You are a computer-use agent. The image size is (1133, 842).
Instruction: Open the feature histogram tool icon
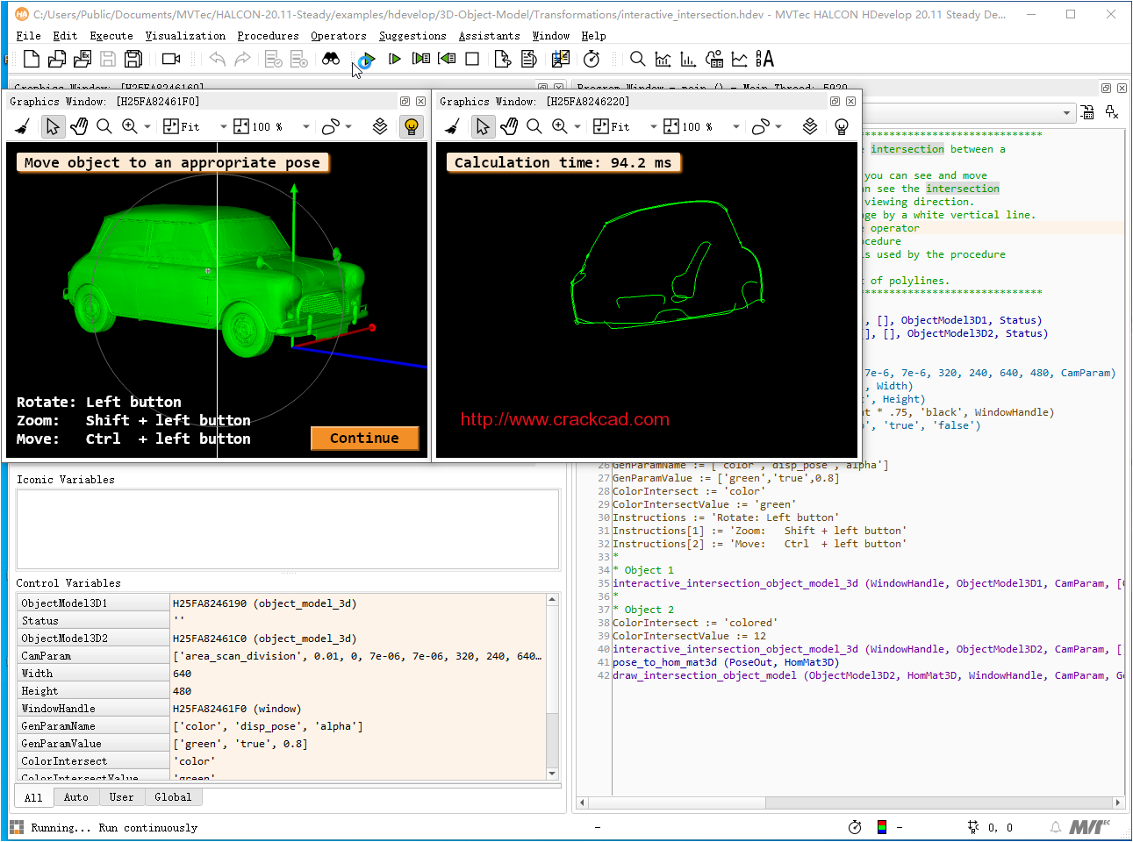point(689,59)
